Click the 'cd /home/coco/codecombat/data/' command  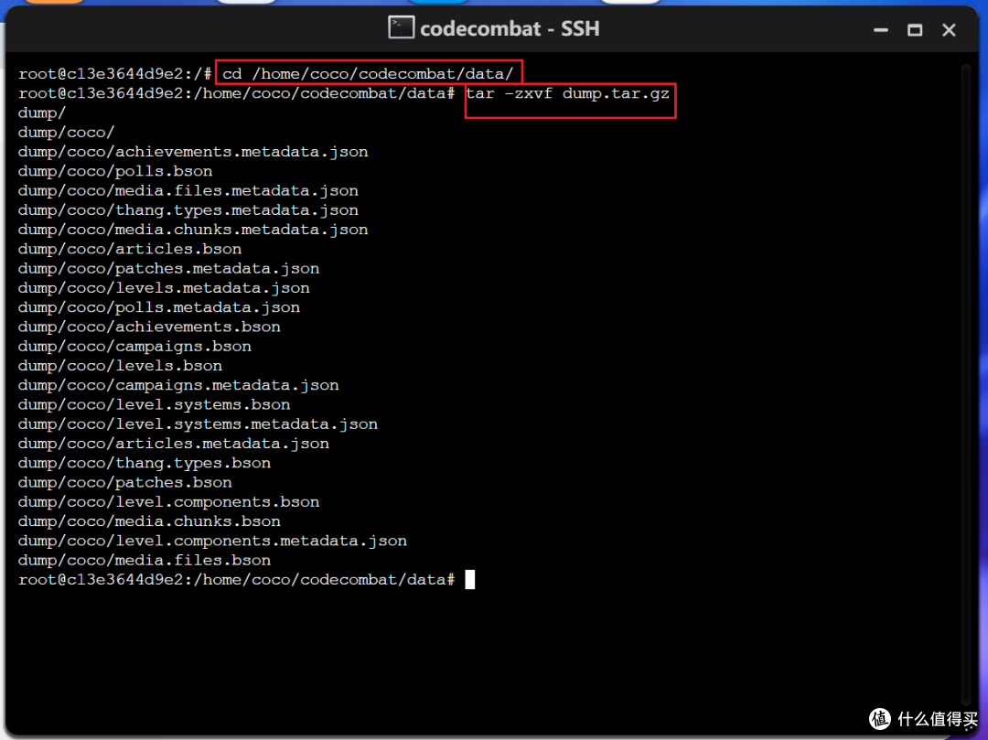(373, 74)
